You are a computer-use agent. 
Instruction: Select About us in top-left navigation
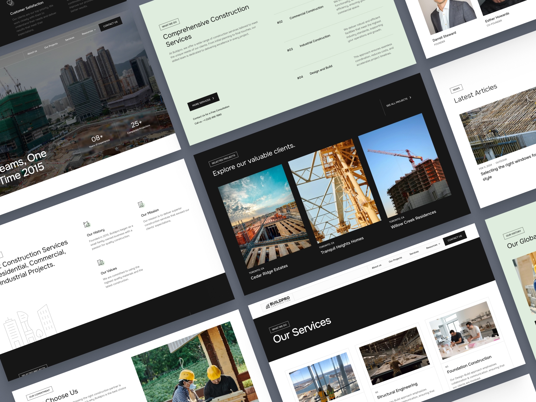click(32, 52)
